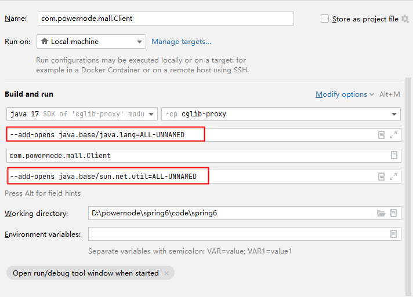The height and width of the screenshot is (297, 413).
Task: Click the main class browse icon
Action: (x=394, y=155)
